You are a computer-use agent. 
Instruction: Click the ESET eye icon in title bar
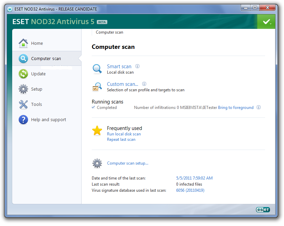pyautogui.click(x=10, y=9)
